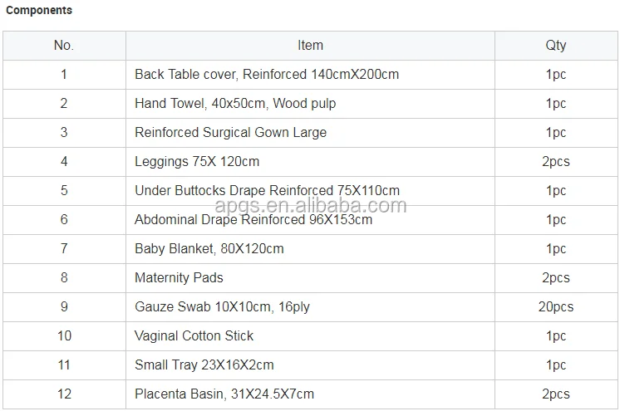Click the Item column header
This screenshot has width=620, height=411.
(310, 46)
